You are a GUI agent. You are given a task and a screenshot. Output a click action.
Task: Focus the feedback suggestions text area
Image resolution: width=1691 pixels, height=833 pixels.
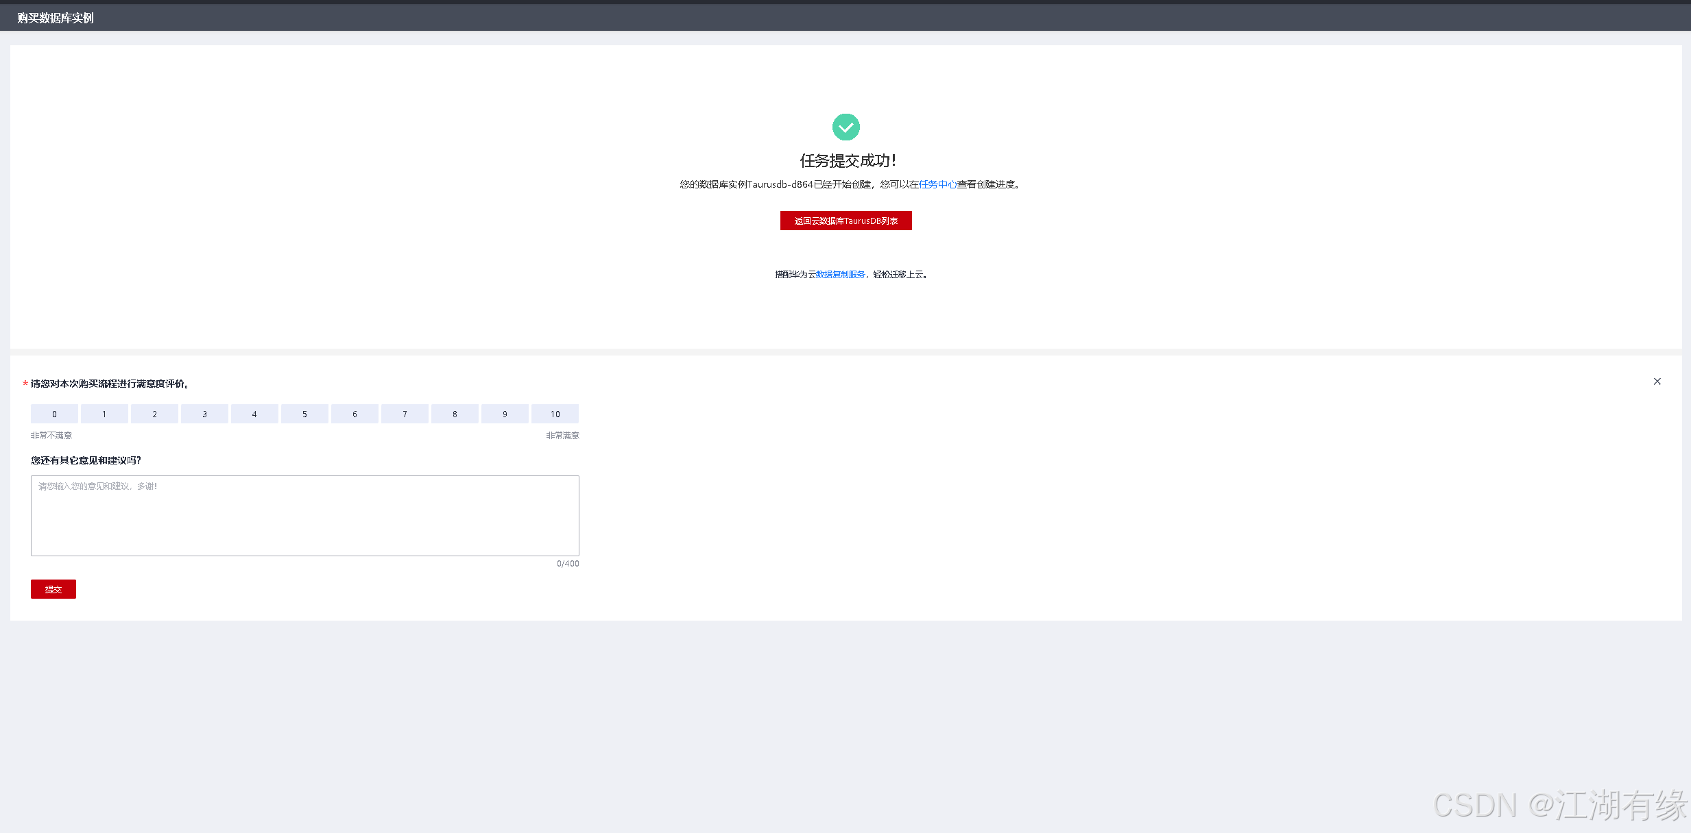click(304, 515)
